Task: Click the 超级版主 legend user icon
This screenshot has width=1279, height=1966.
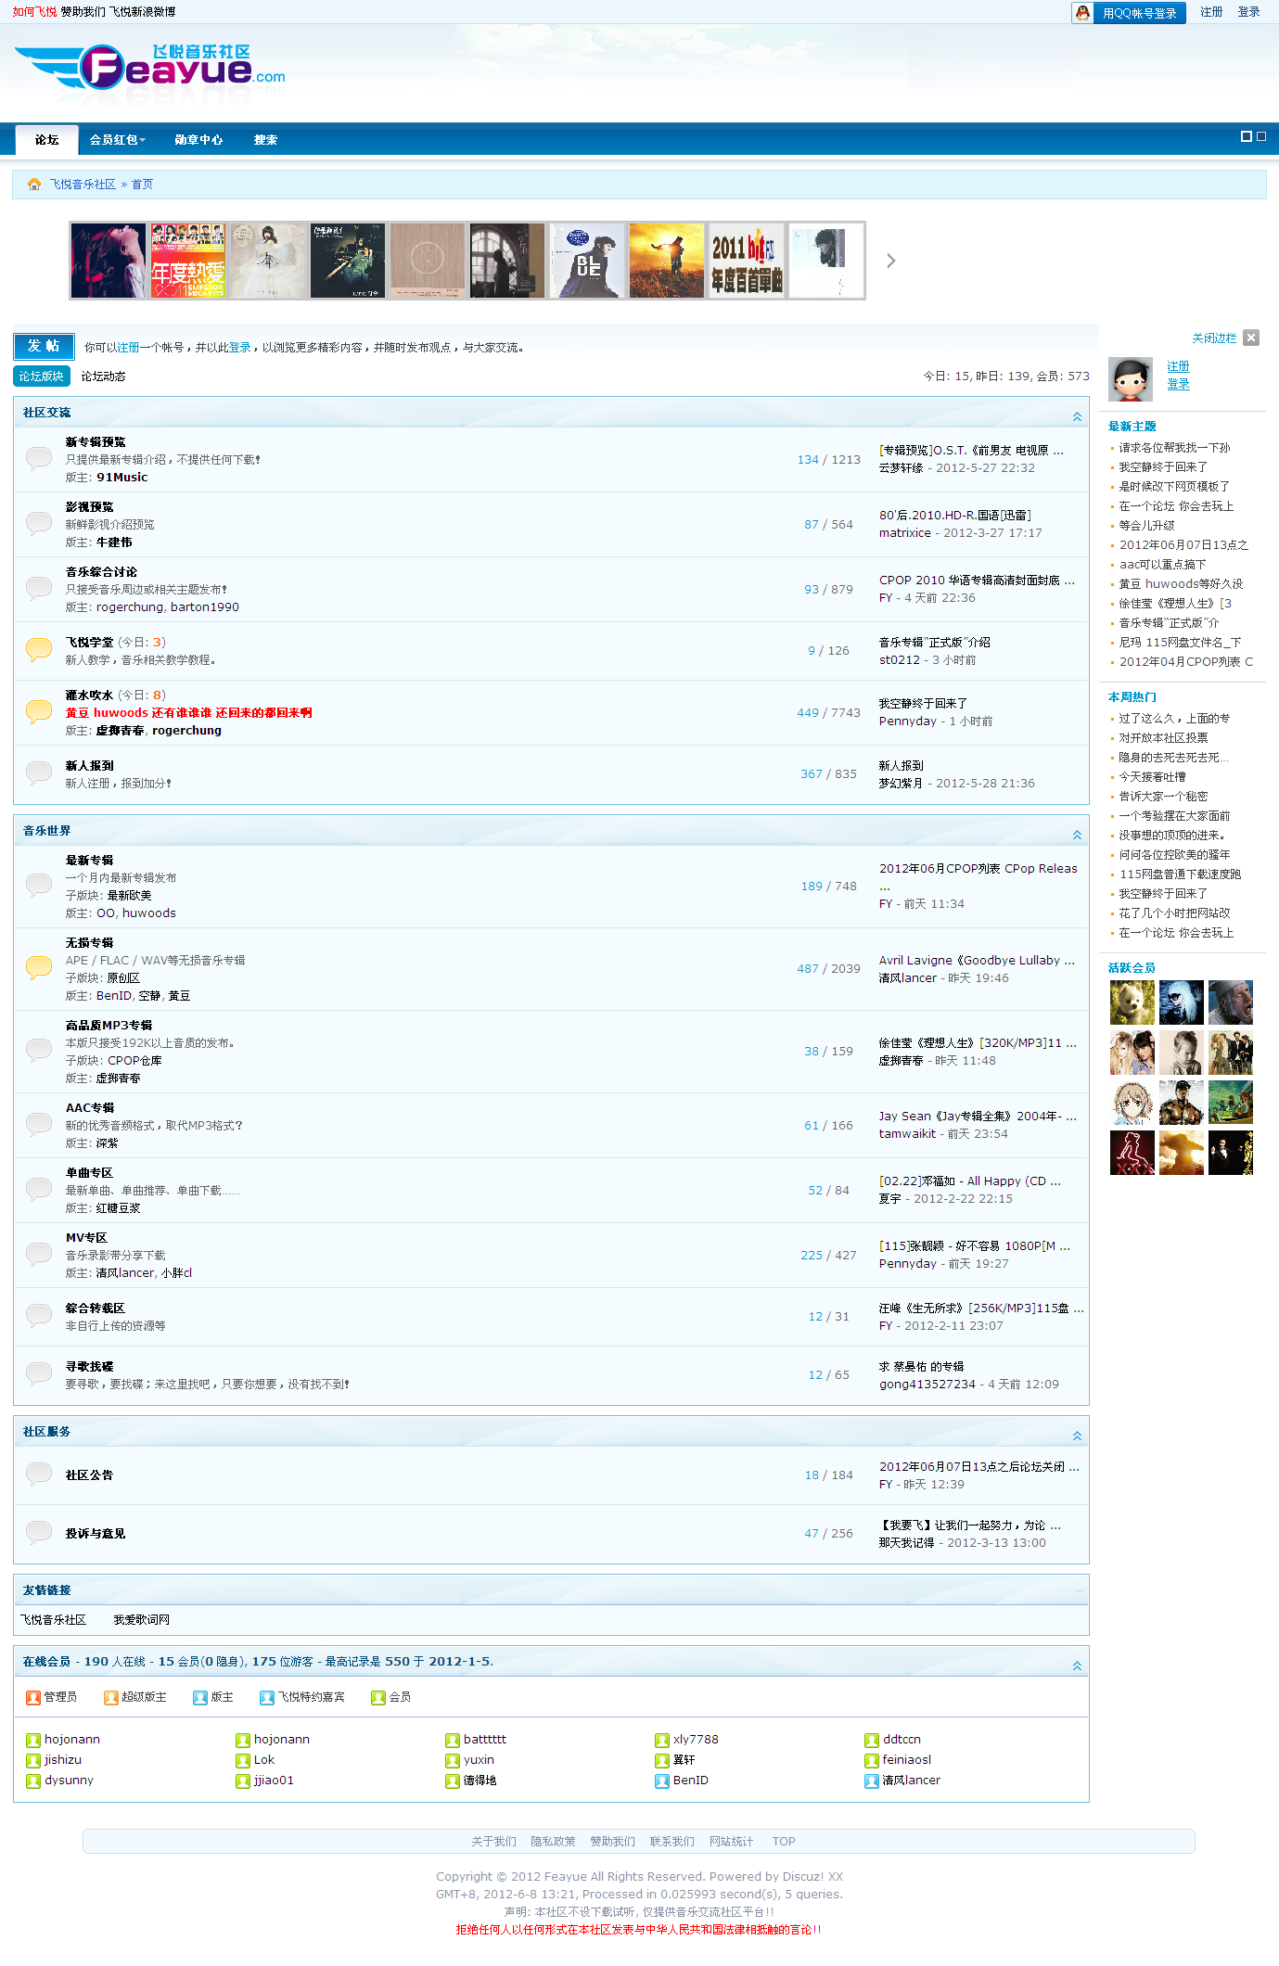Action: point(111,1697)
